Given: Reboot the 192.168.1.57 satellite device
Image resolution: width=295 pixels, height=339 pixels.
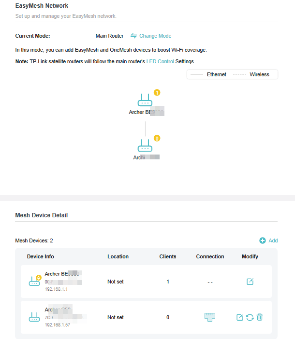Looking at the screenshot, I should pos(250,317).
